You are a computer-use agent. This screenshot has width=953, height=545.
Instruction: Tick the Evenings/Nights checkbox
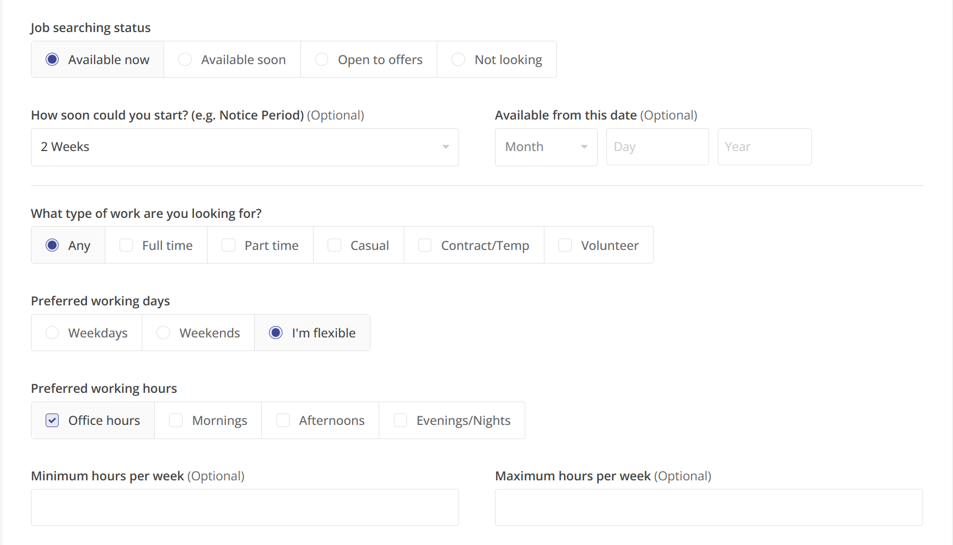[x=400, y=421]
